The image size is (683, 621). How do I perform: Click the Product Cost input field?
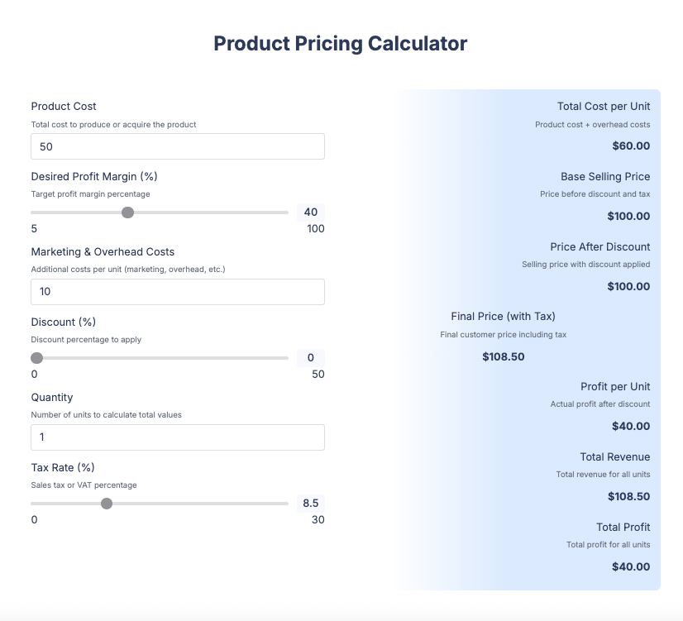click(177, 146)
